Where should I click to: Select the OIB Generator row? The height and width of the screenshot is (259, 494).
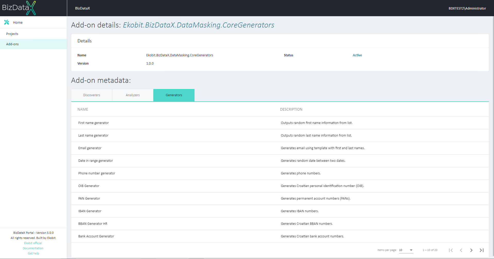point(280,186)
